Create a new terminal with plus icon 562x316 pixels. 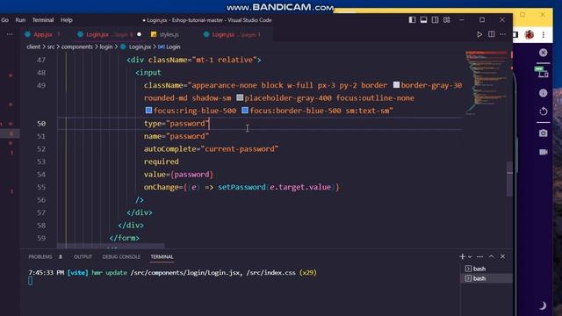463,256
